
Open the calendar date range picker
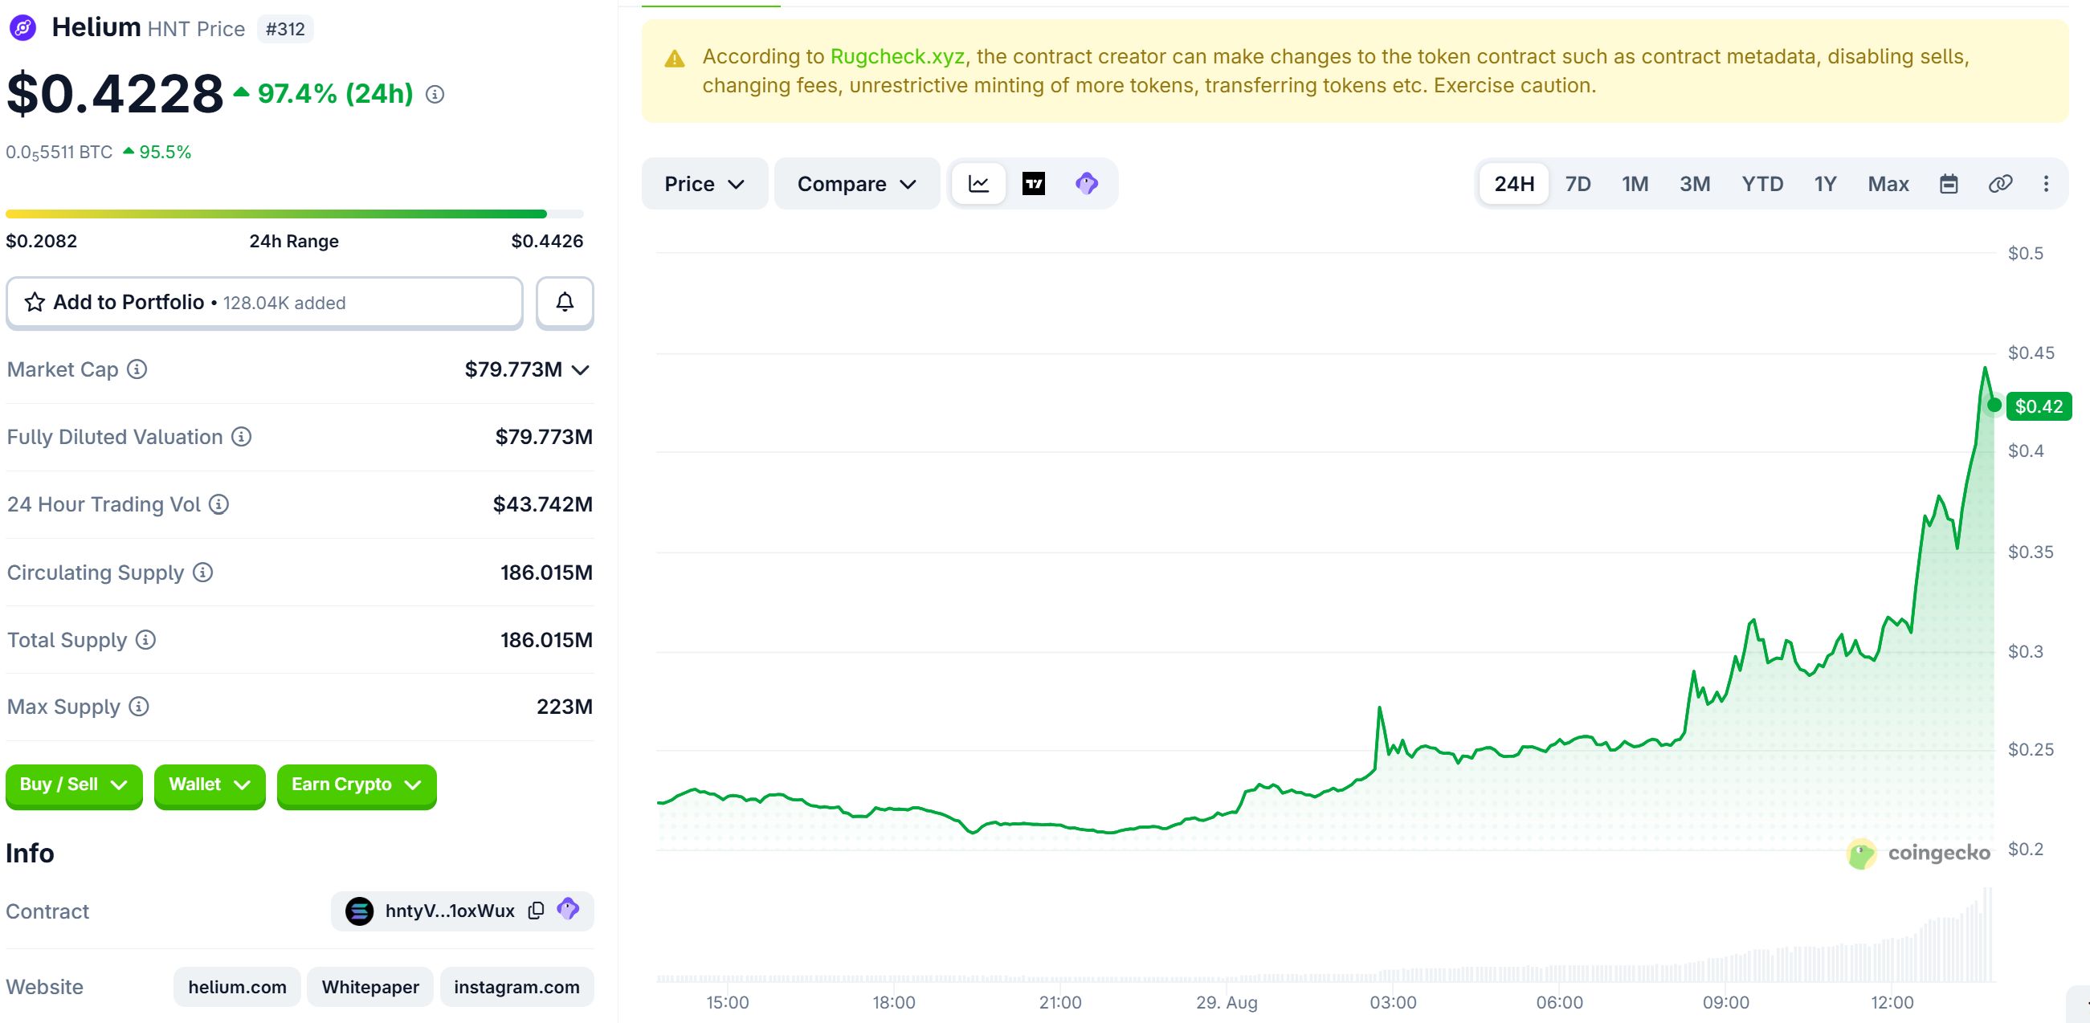pyautogui.click(x=1949, y=184)
